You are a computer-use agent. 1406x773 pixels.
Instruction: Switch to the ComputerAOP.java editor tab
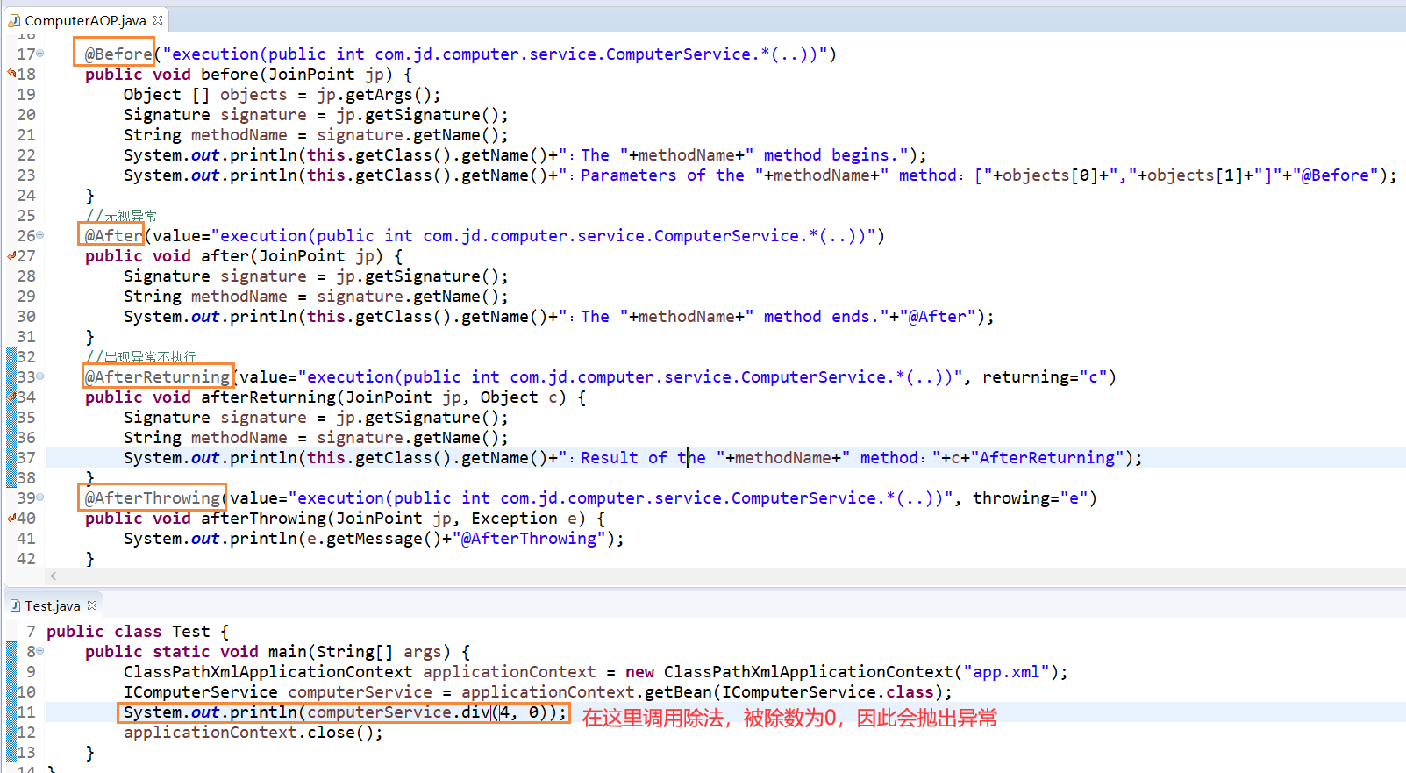(x=85, y=20)
